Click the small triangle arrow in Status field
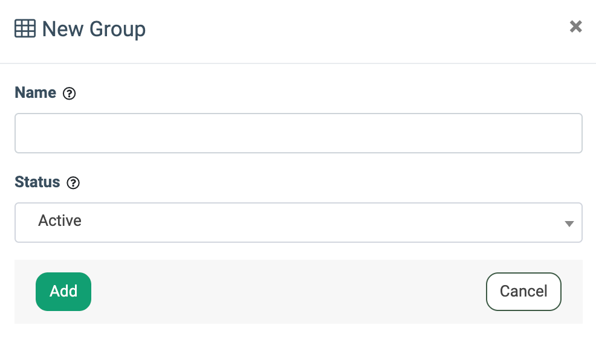 pos(569,224)
